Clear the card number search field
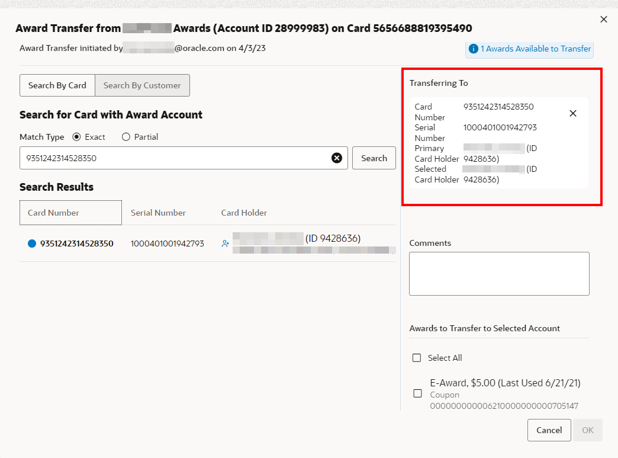Viewport: 618px width, 458px height. (337, 158)
